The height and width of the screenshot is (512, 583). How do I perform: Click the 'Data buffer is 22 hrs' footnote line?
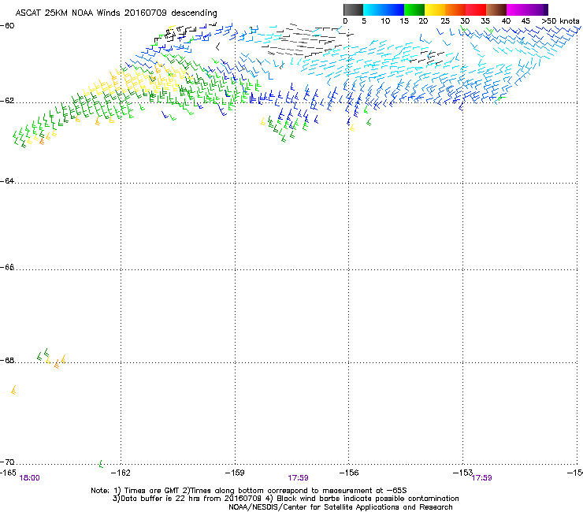(286, 499)
